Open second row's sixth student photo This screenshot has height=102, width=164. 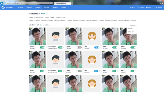click(x=128, y=60)
